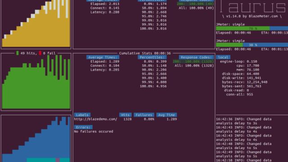Click 'Latency: 0.205' value
This screenshot has height=162, width=288.
click(105, 70)
